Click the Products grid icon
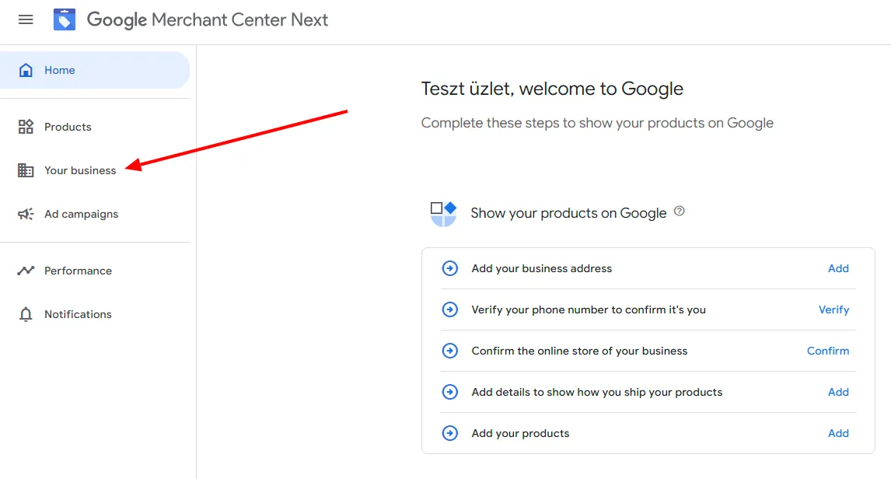Screen dimensions: 891x479 click(26, 127)
